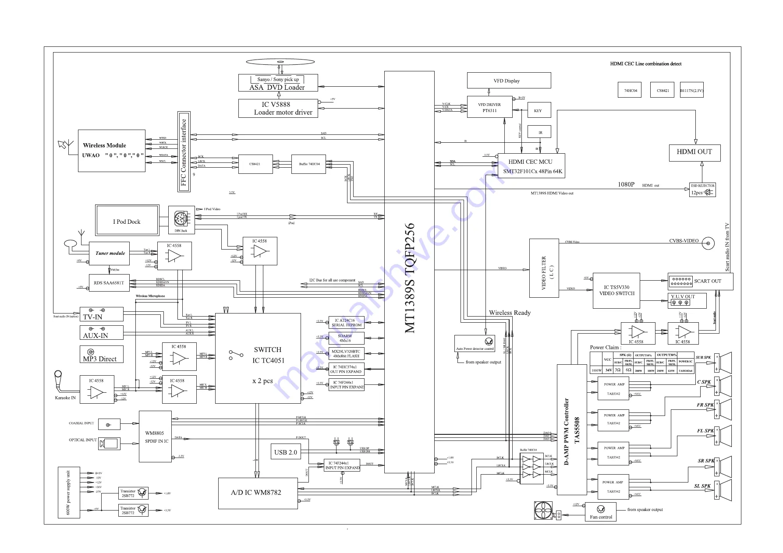The width and height of the screenshot is (783, 553).
Task: Click the transistor symbol in Fan control block
Action: coord(601,509)
